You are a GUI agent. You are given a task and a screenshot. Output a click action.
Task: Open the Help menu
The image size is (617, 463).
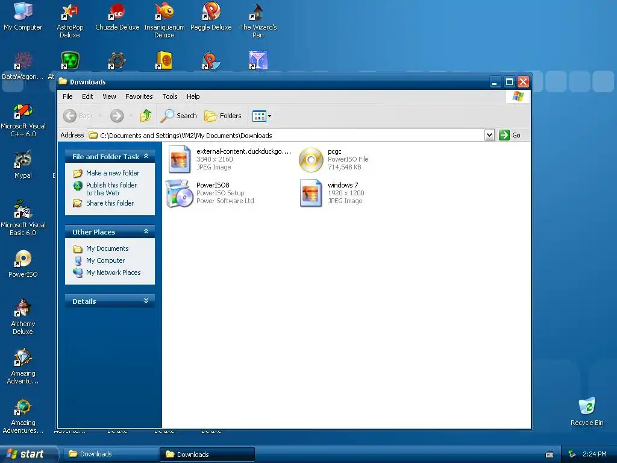(193, 96)
